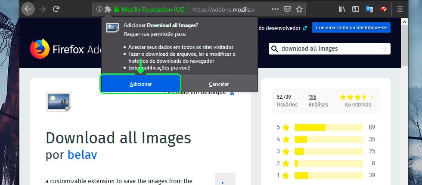
Task: Click the Cancelar button
Action: (x=219, y=84)
